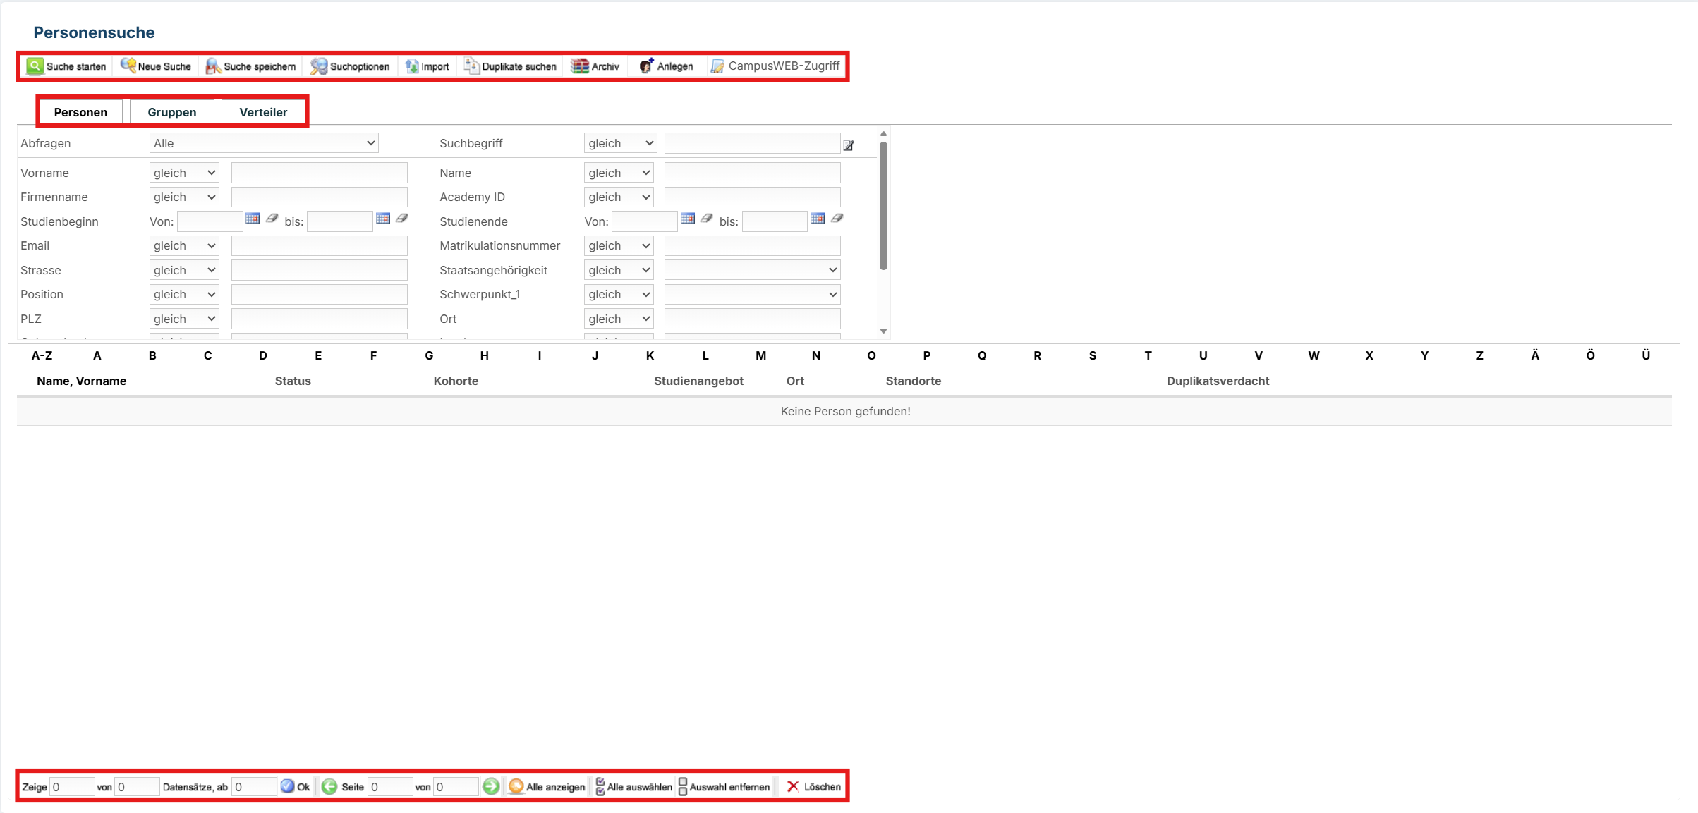Clear the Studienende date using the eraser icon
Screen dimensions: 1698x813
(x=706, y=219)
